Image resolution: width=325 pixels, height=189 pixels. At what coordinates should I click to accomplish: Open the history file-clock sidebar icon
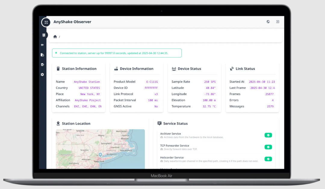point(42,55)
